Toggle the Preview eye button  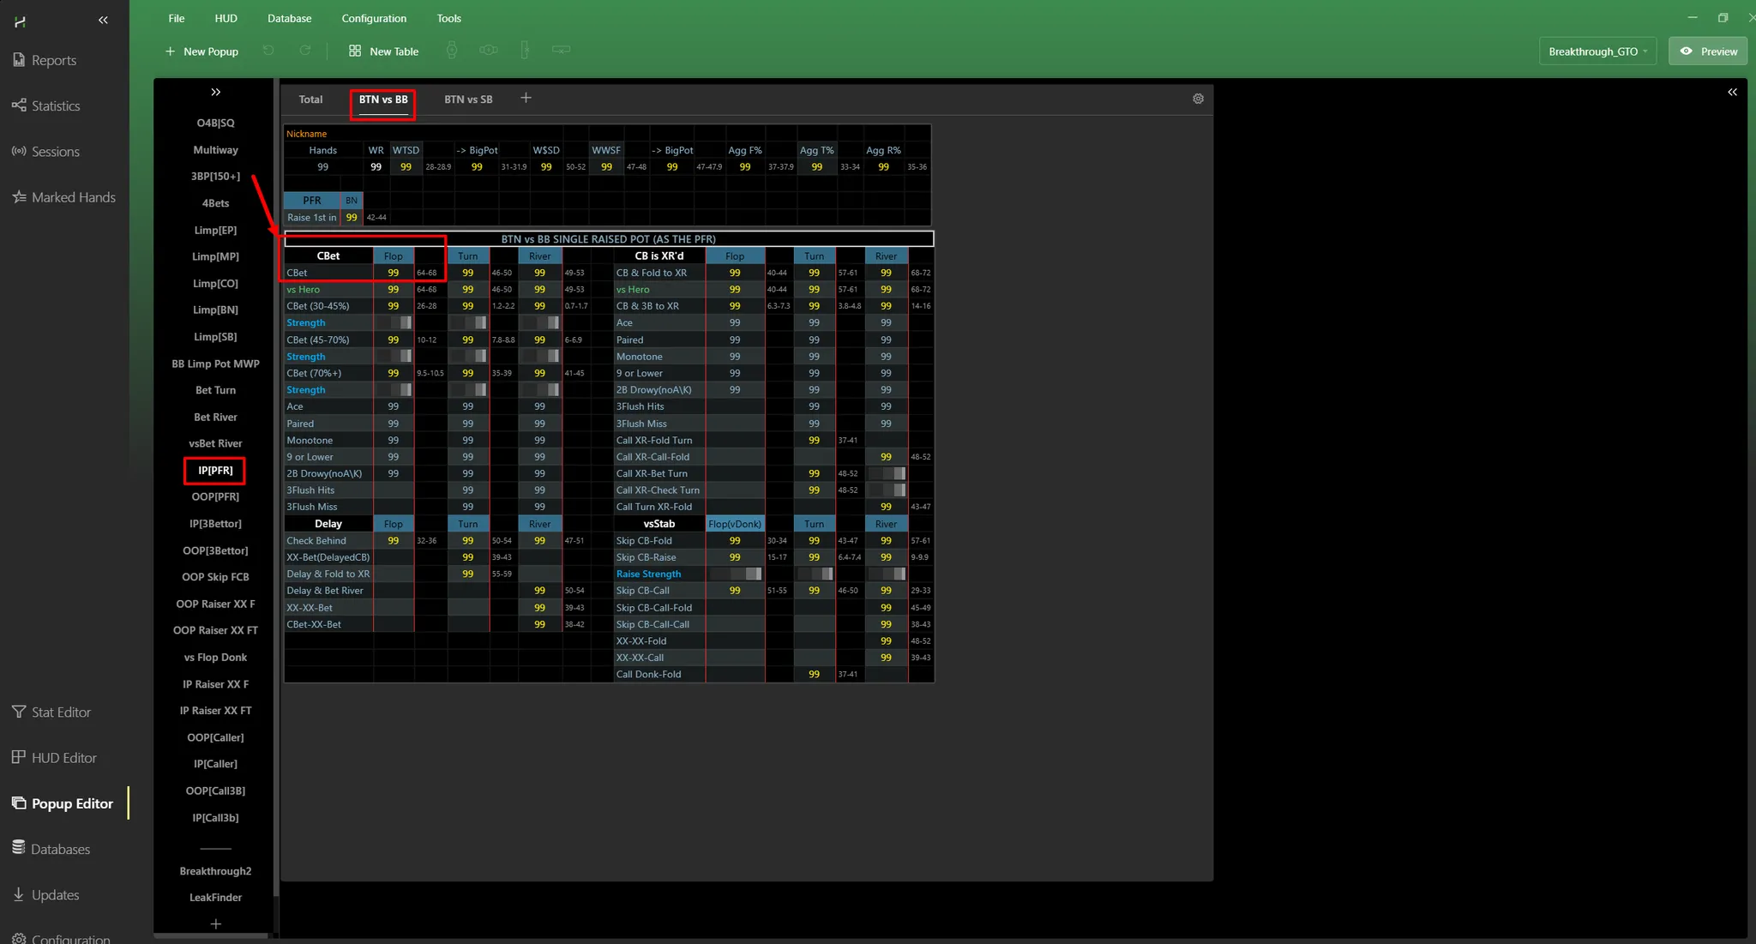(x=1708, y=51)
